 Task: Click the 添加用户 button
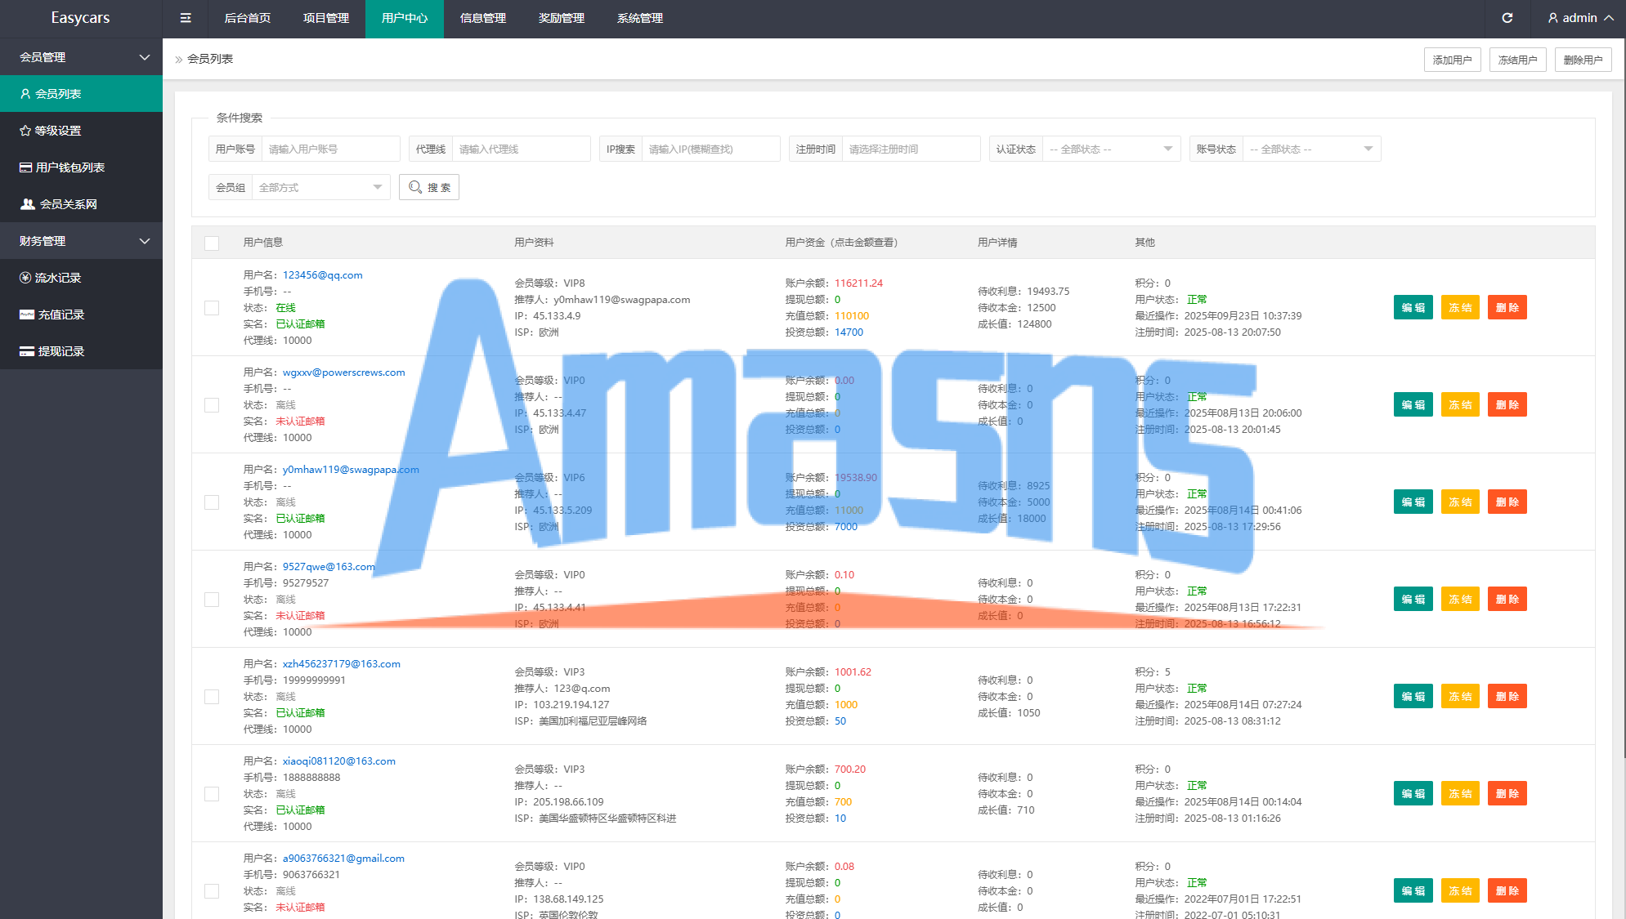[x=1452, y=60]
